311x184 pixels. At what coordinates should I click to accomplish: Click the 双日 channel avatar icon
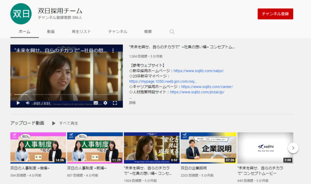coord(21,14)
